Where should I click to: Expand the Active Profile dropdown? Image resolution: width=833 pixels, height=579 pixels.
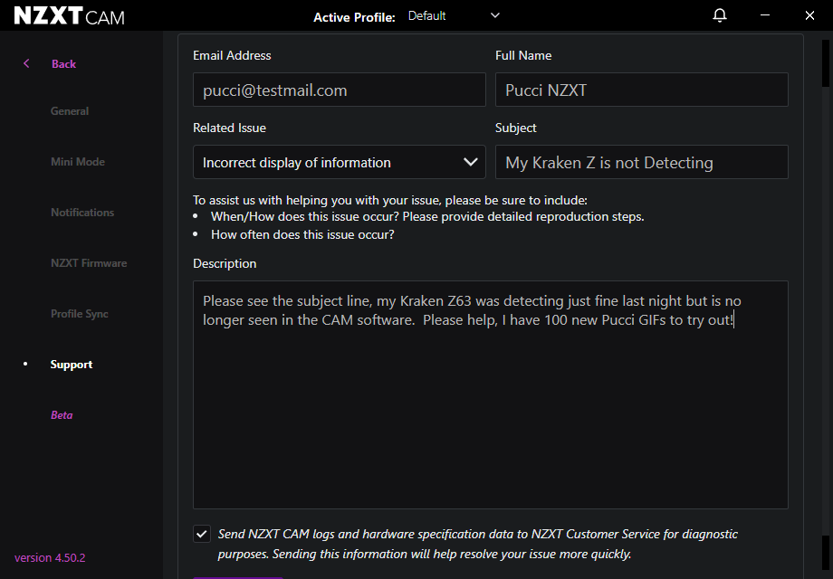454,16
